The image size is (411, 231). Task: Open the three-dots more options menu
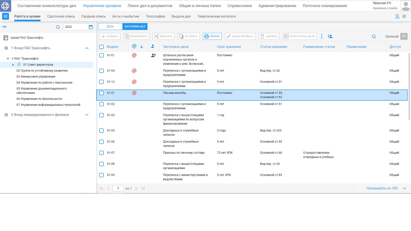point(322,37)
